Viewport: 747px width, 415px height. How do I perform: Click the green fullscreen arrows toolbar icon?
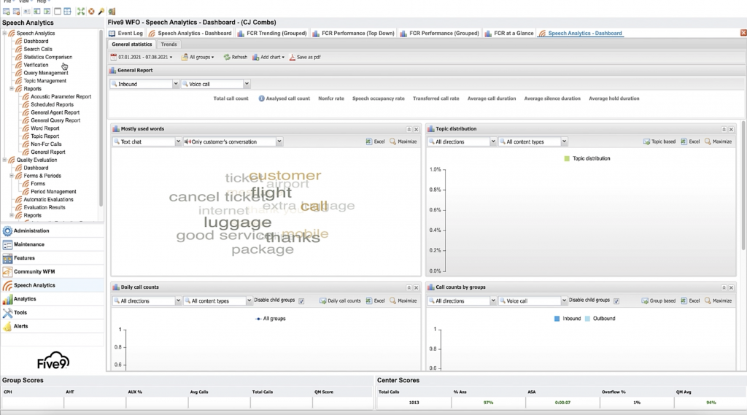pyautogui.click(x=81, y=12)
